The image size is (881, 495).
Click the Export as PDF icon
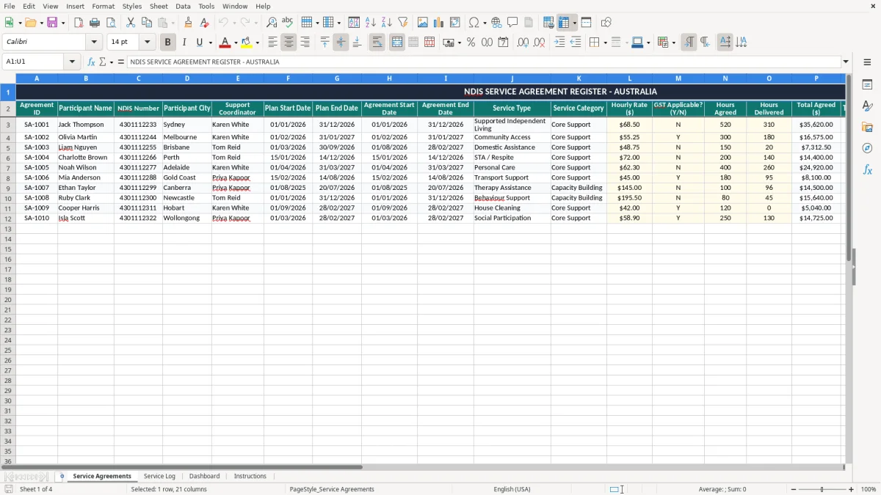pyautogui.click(x=79, y=23)
